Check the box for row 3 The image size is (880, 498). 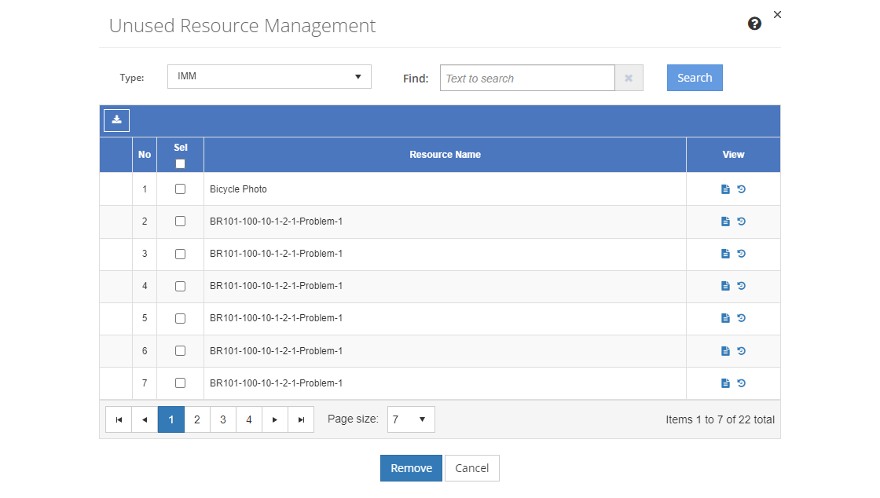tap(180, 254)
